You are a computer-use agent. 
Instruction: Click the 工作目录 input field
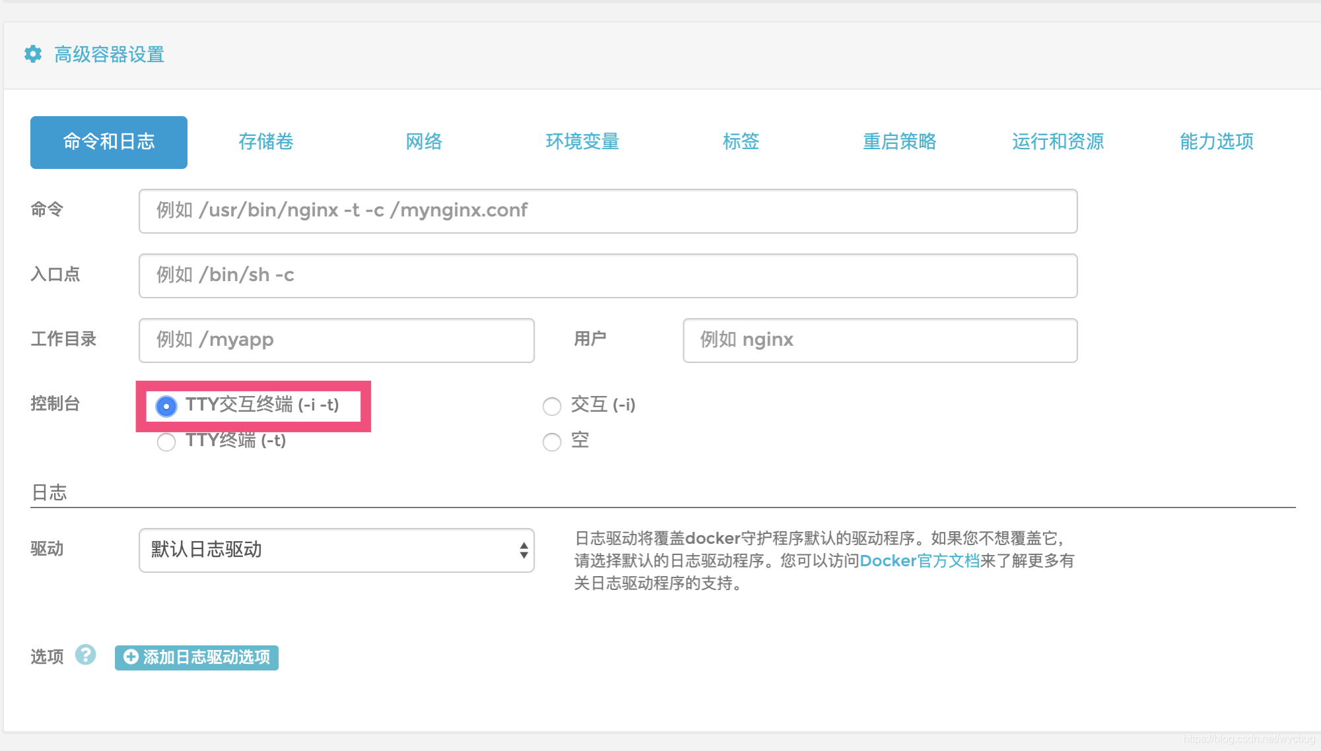(x=337, y=341)
